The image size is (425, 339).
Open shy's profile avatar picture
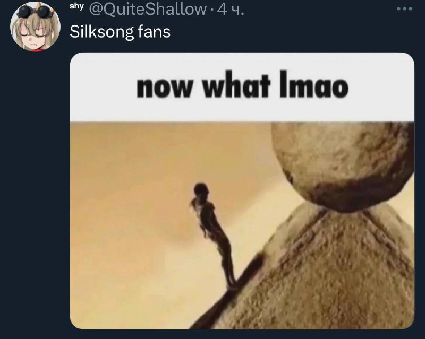35,27
